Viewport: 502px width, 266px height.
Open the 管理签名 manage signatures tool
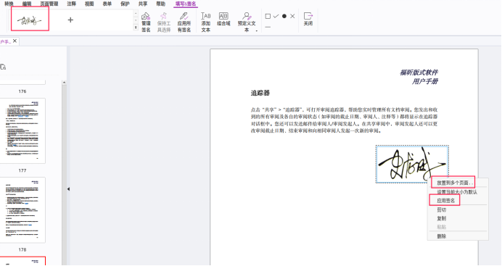tap(146, 22)
